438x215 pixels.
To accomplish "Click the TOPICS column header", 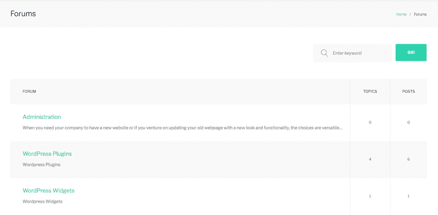I will tap(370, 91).
